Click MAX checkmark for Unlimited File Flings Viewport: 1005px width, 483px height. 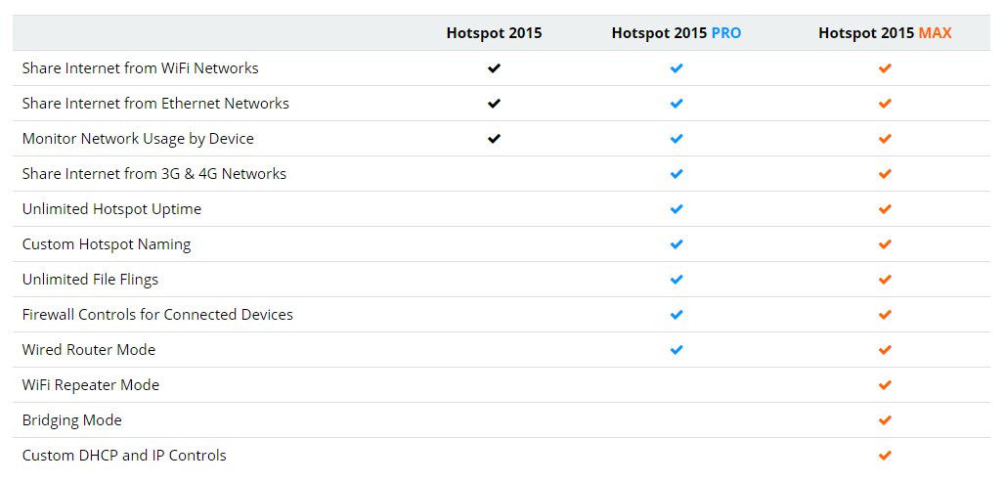[885, 280]
